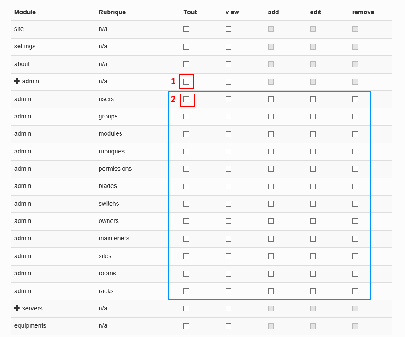Expand the servers module plus icon
405x337 pixels.
click(x=17, y=308)
